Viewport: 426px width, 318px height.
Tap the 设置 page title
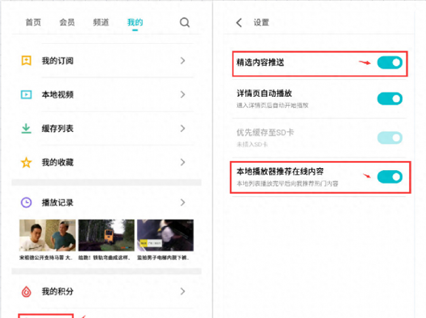261,22
